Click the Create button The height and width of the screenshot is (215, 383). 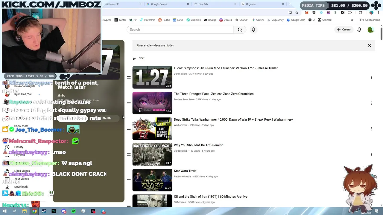tap(344, 30)
